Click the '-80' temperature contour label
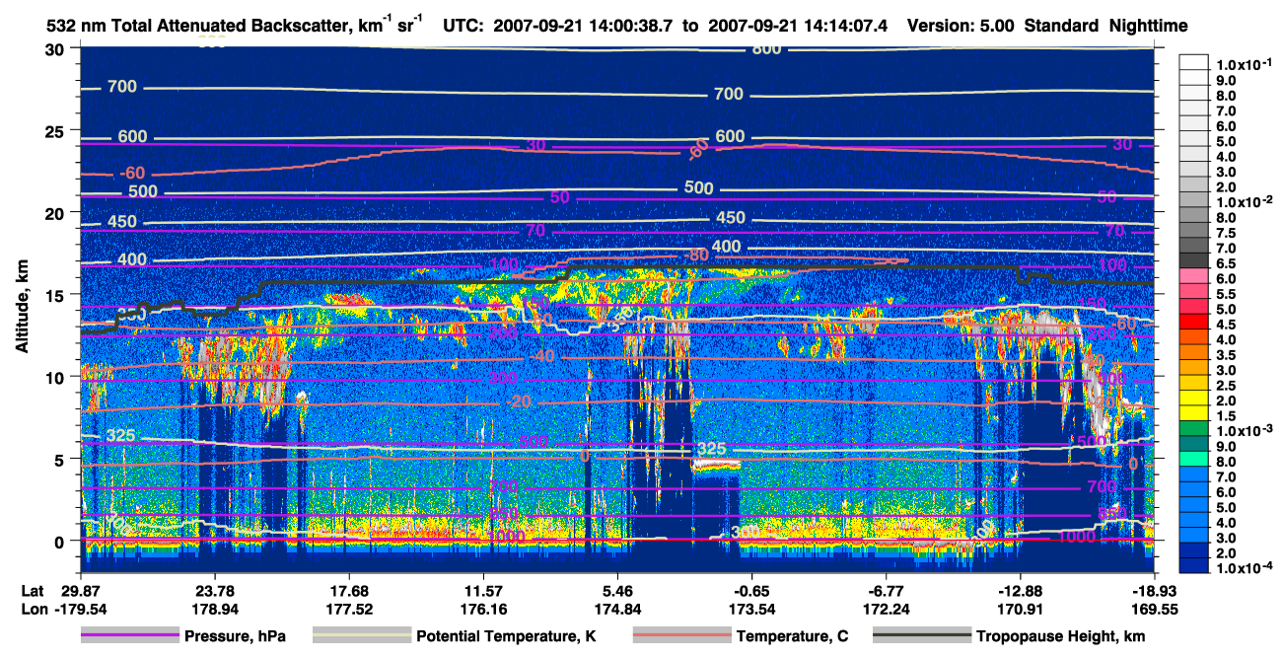Viewport: 1282px width, 658px height. coord(697,255)
